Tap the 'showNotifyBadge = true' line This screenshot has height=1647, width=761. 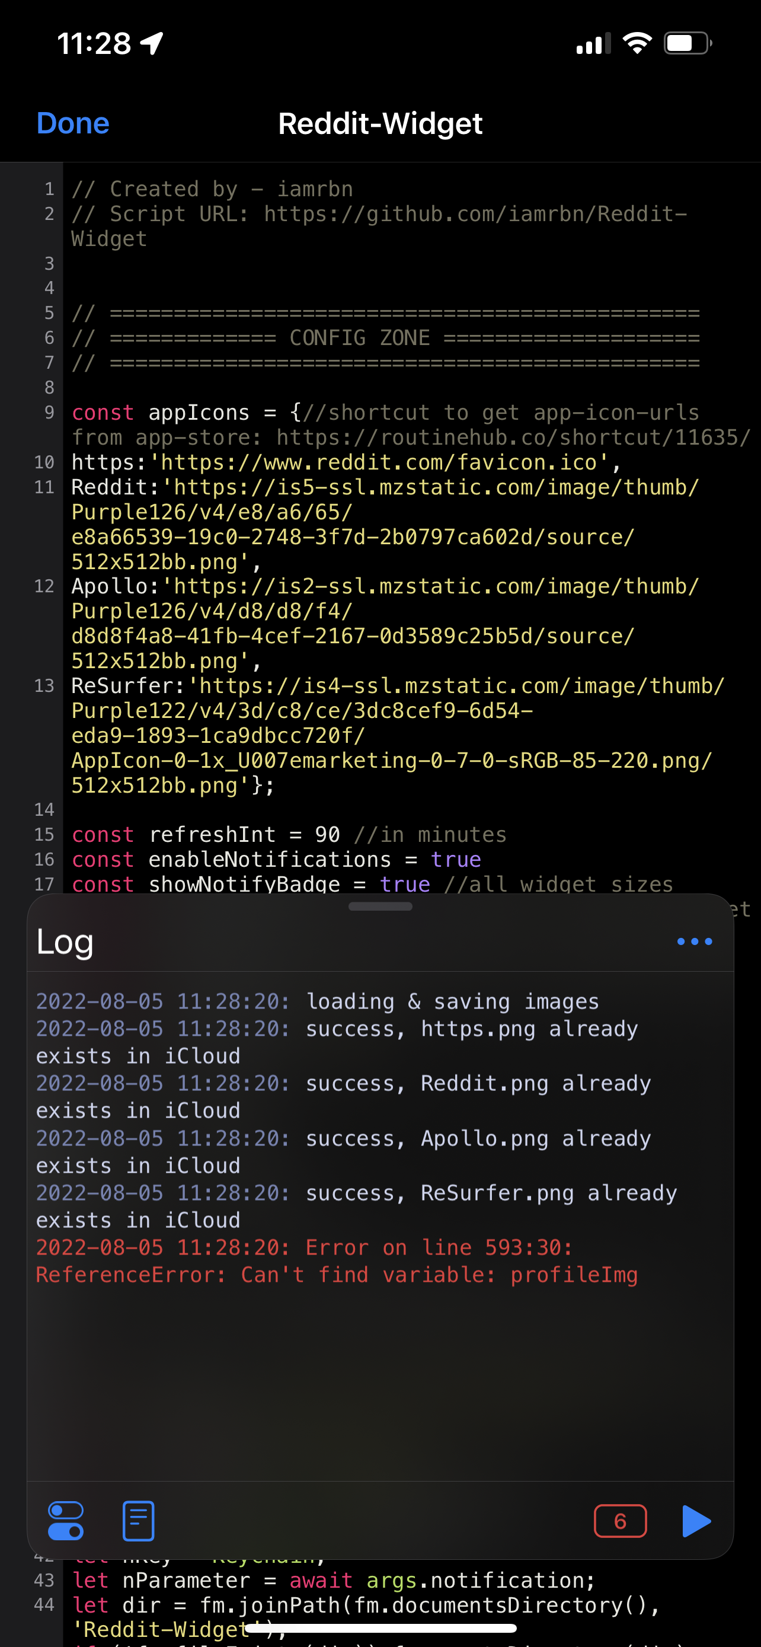(372, 884)
